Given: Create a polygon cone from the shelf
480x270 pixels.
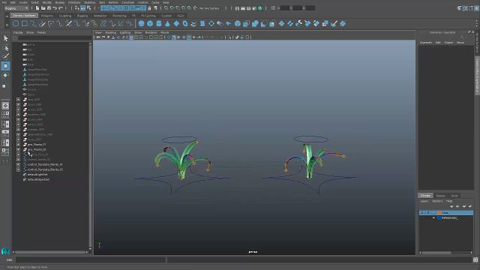Looking at the screenshot, I should point(167,23).
